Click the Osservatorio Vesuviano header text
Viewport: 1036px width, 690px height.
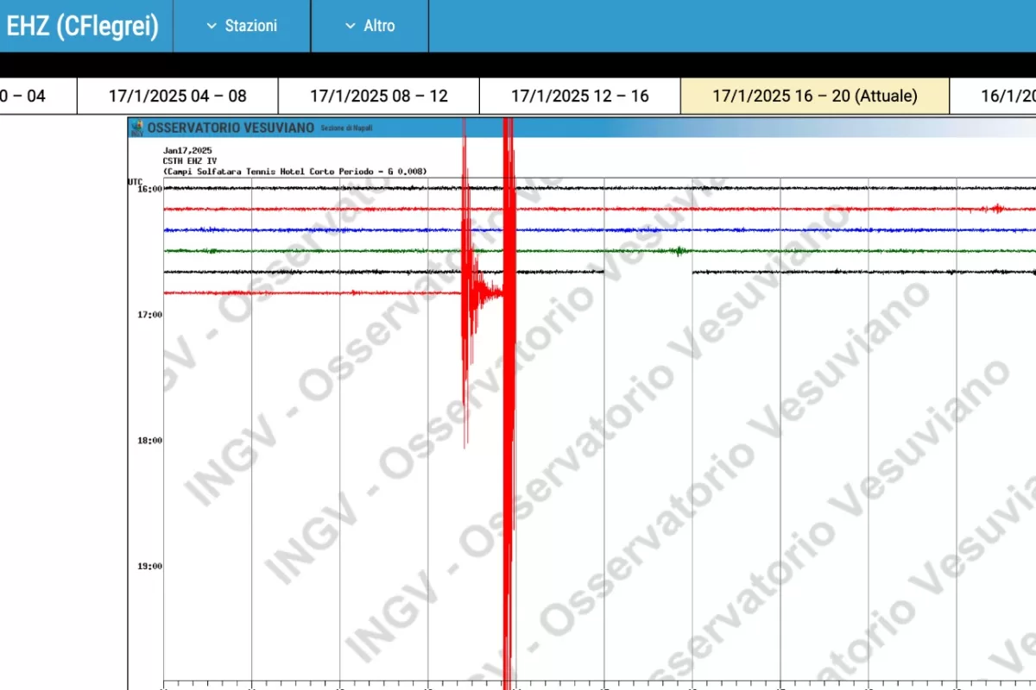tap(231, 128)
